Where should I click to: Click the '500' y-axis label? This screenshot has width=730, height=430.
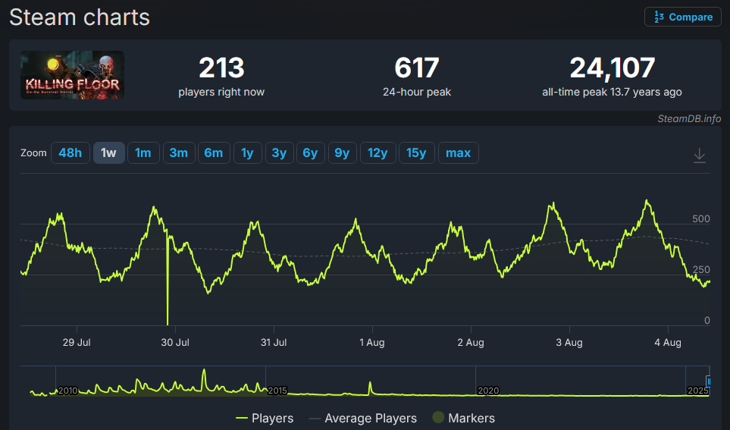click(701, 218)
